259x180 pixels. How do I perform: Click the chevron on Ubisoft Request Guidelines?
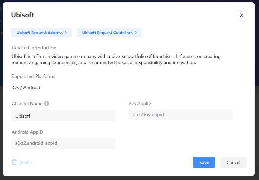(136, 33)
